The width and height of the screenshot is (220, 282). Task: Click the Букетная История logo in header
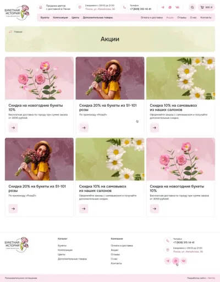point(17,12)
